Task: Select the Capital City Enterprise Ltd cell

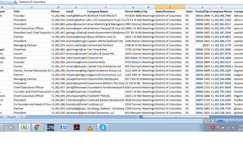Action: [x=106, y=66]
